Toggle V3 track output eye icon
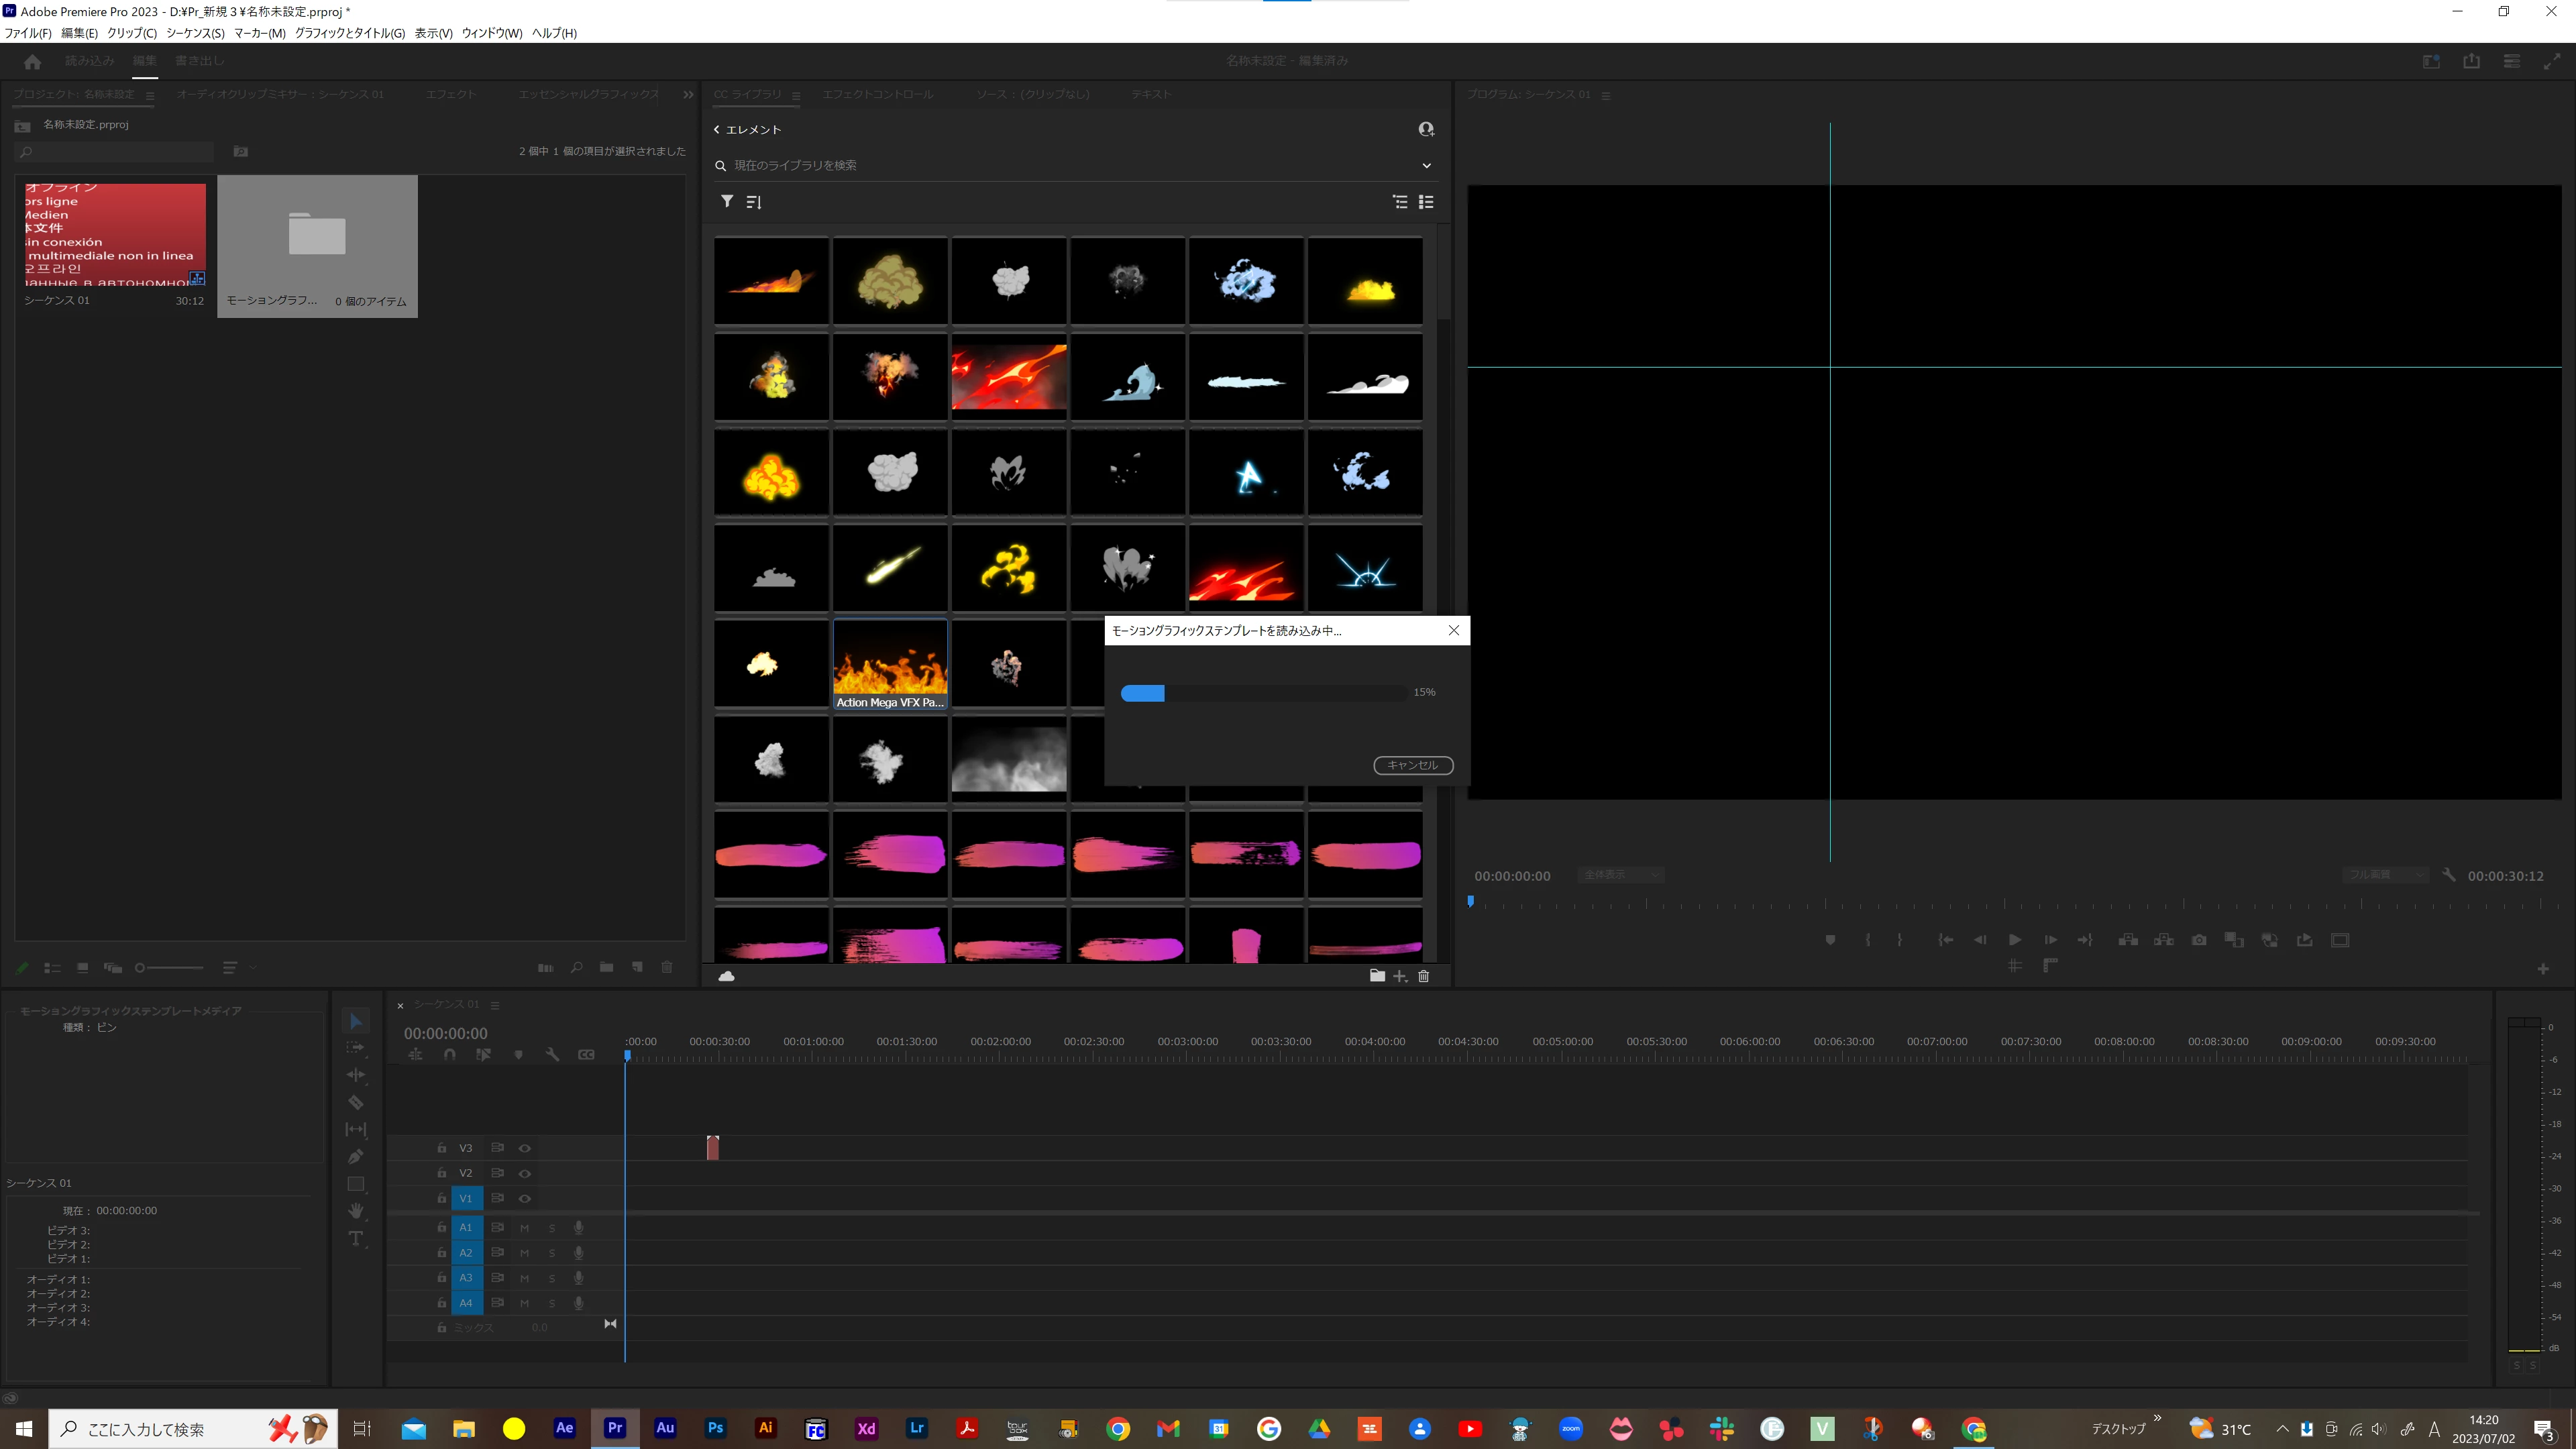 [524, 1148]
